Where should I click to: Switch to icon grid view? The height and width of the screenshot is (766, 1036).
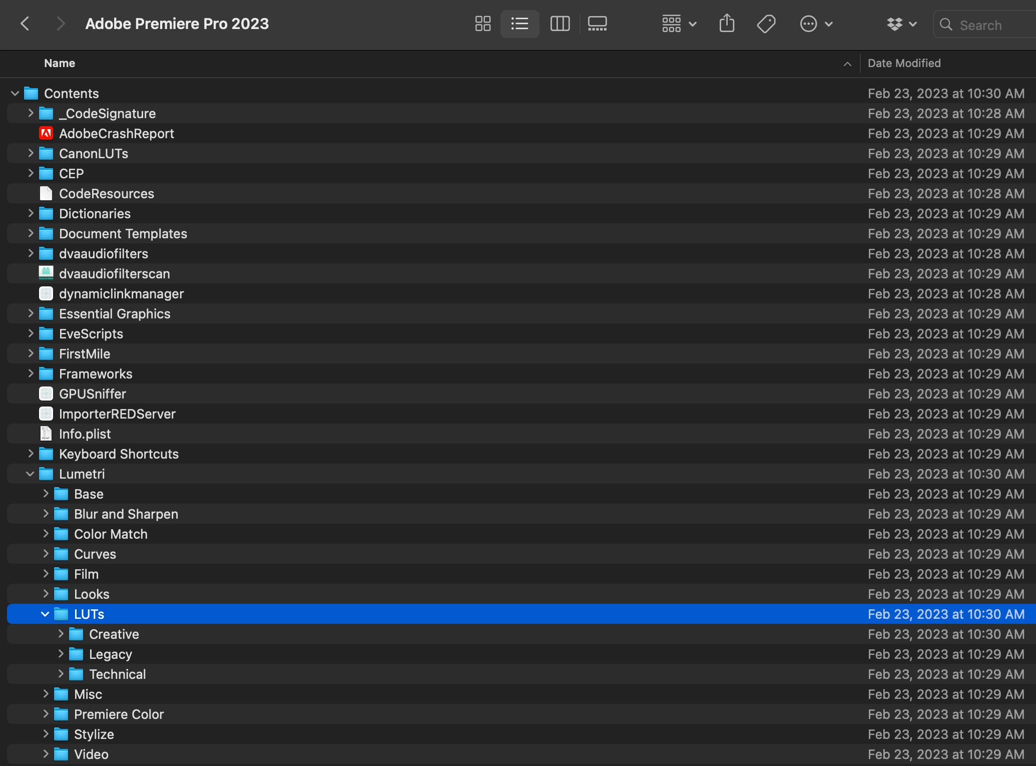click(482, 24)
